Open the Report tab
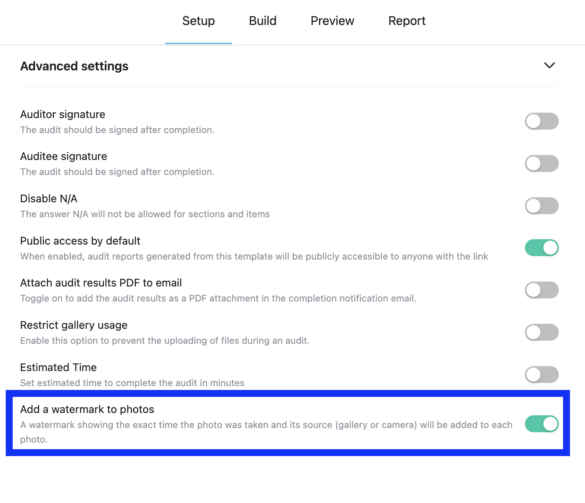585x503 pixels. click(407, 21)
